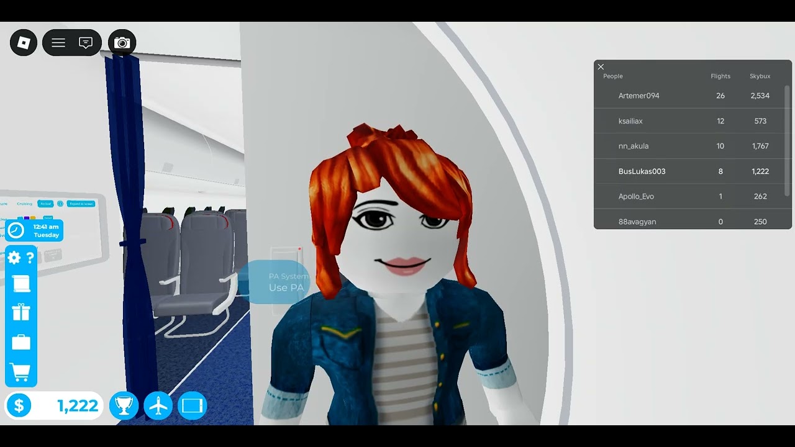Open the help question mark icon
795x447 pixels.
(30, 258)
